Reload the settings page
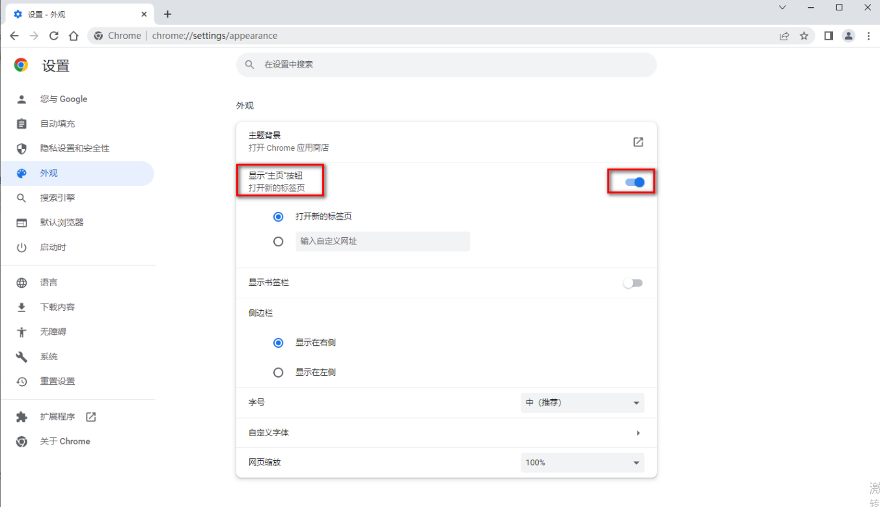880x507 pixels. coord(54,36)
